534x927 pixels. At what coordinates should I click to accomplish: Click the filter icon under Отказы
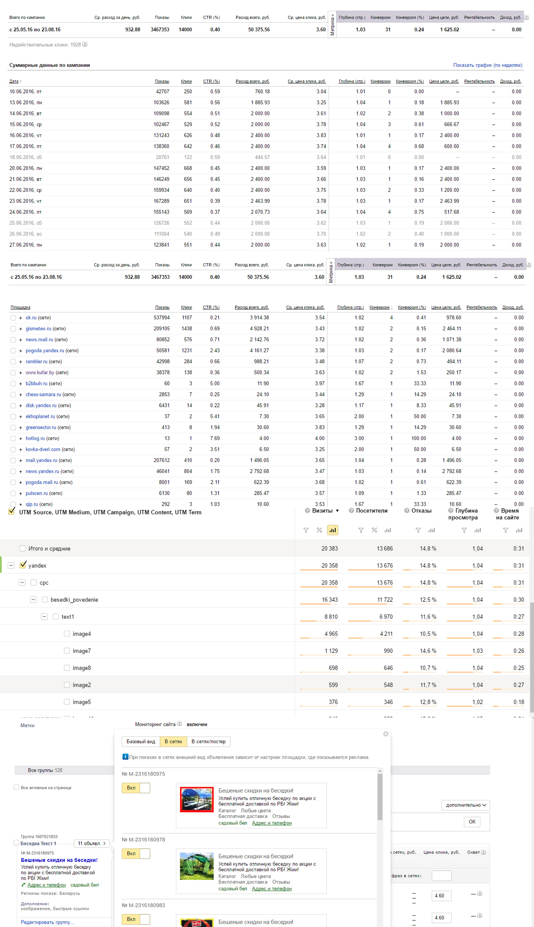[418, 530]
